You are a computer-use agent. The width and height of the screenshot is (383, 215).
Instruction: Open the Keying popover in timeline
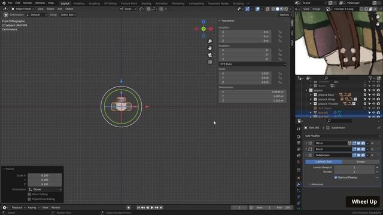click(34, 208)
